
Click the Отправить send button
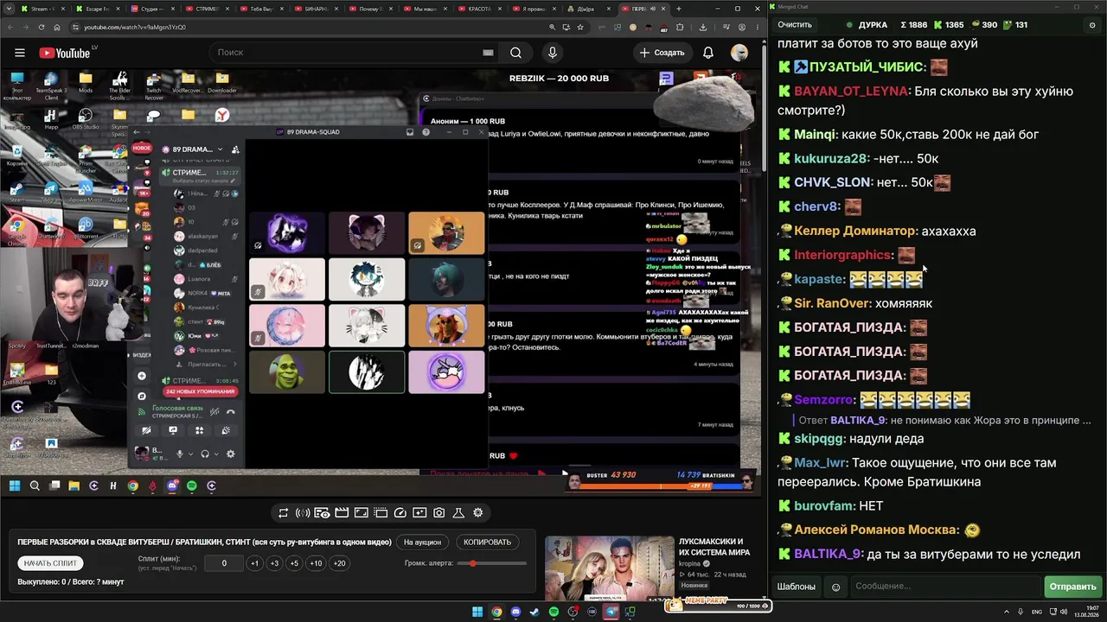1072,587
